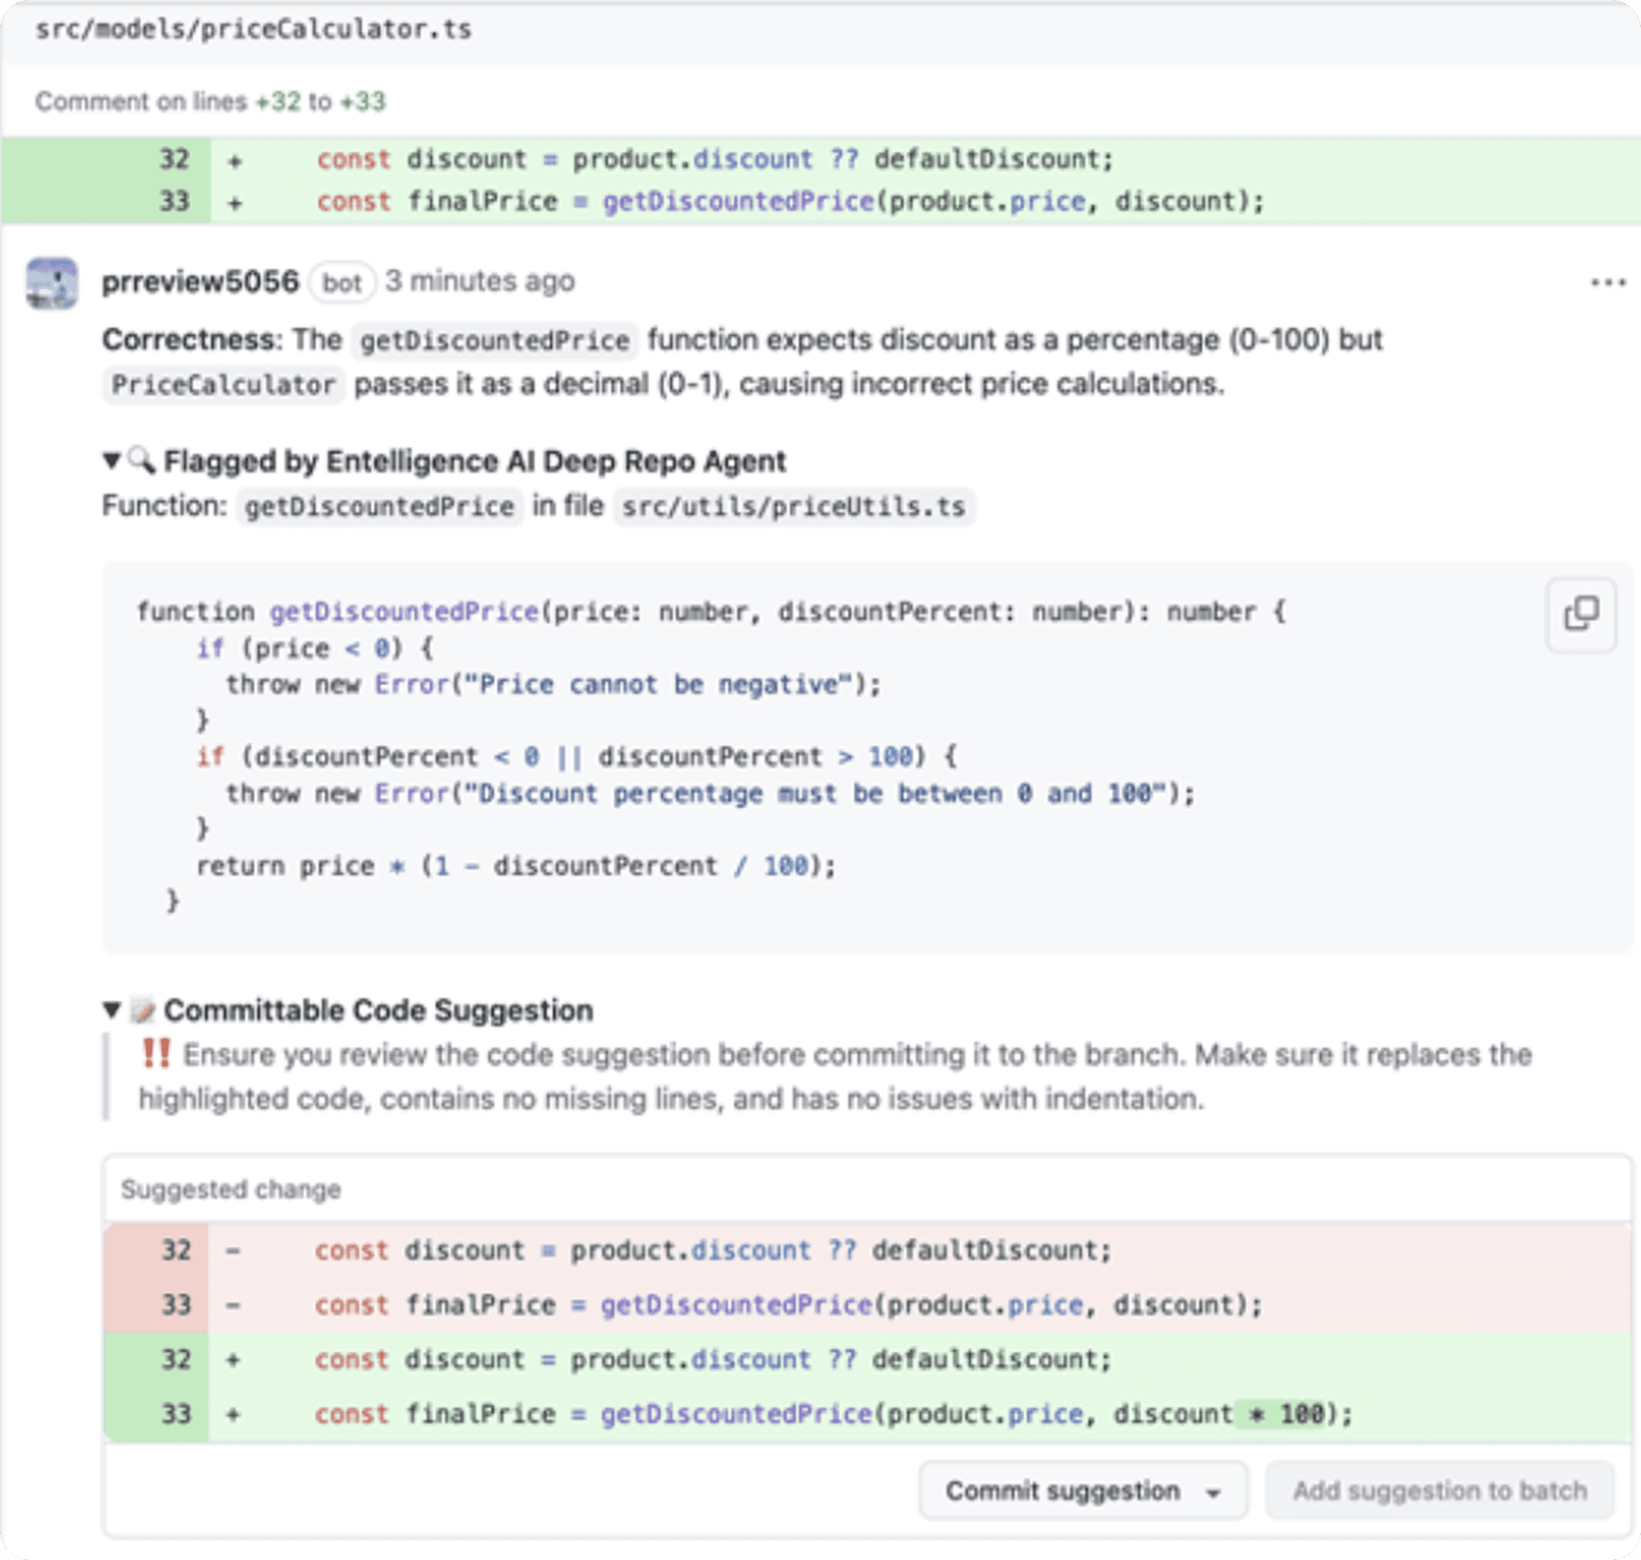Open the Commit suggestion dropdown arrow

(x=1213, y=1492)
